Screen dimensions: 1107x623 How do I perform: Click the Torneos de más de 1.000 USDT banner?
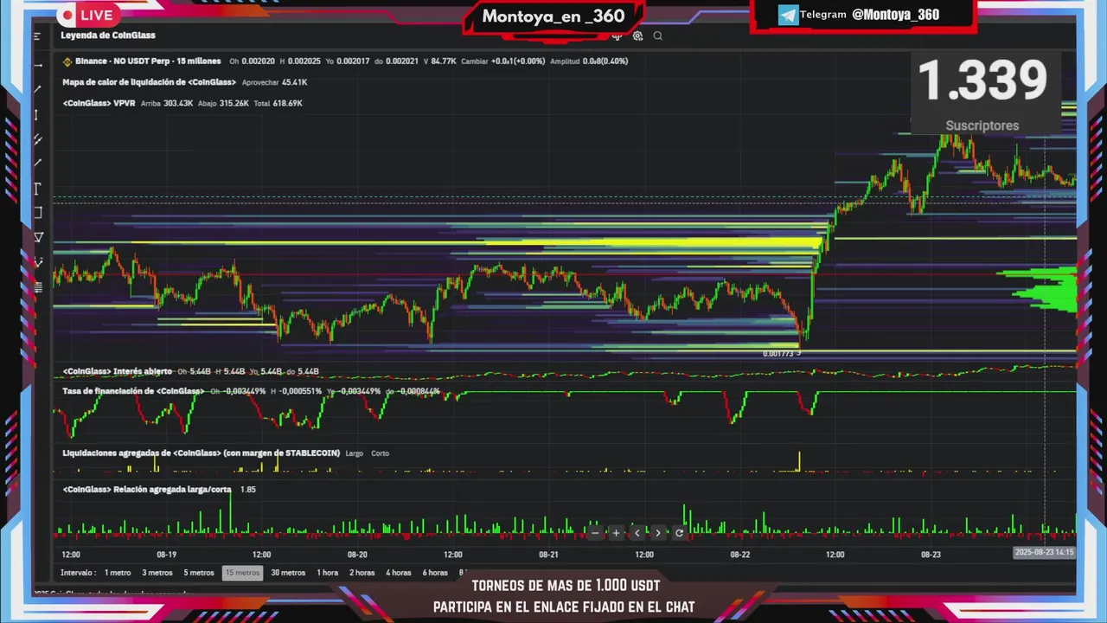(x=566, y=586)
